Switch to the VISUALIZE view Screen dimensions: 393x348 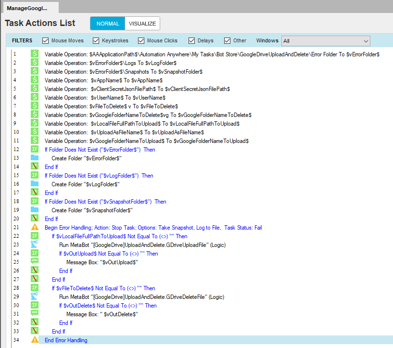142,24
